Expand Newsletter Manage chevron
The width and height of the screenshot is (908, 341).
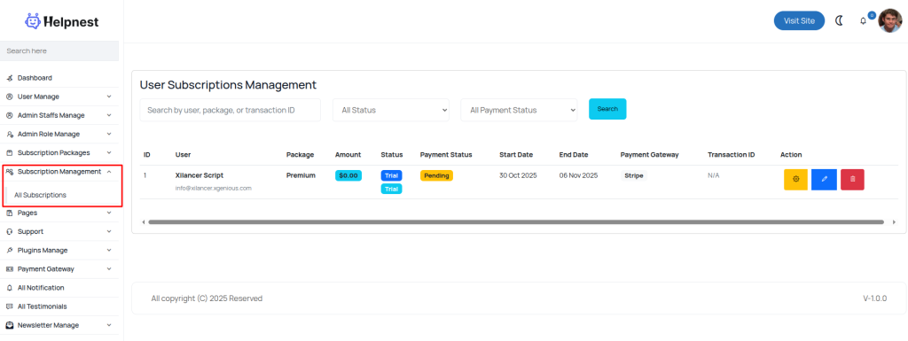pyautogui.click(x=109, y=325)
